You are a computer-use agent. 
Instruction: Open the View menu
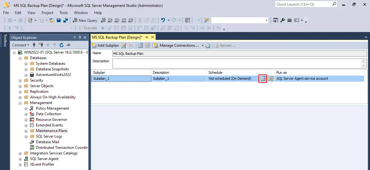(31, 13)
